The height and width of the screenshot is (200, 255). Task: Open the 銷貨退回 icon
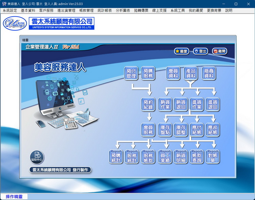point(181,105)
